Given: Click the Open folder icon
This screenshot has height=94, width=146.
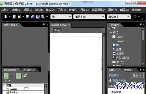Looking at the screenshot, I should click(x=19, y=17).
